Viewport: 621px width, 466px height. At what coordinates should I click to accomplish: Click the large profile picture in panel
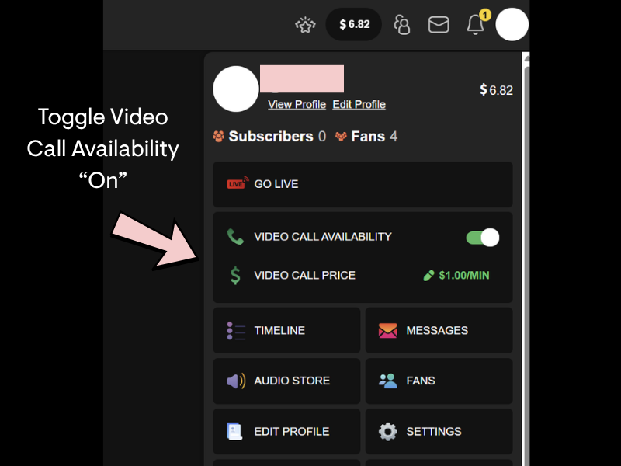[236, 89]
